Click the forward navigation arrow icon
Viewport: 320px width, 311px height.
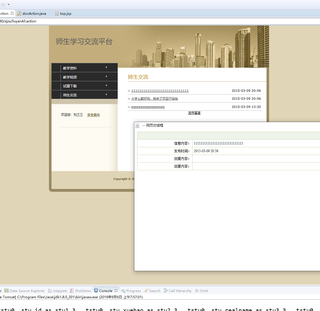coord(3,5)
